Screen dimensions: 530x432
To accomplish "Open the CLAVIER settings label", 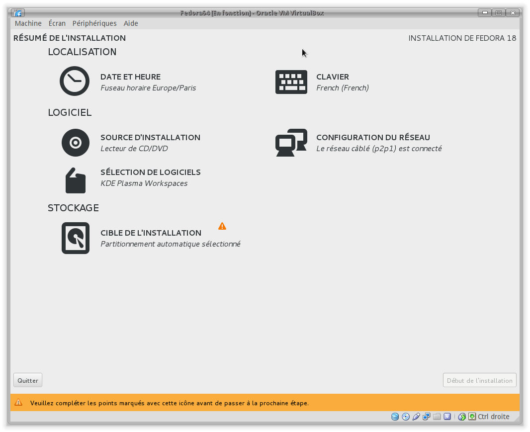I will tap(333, 77).
